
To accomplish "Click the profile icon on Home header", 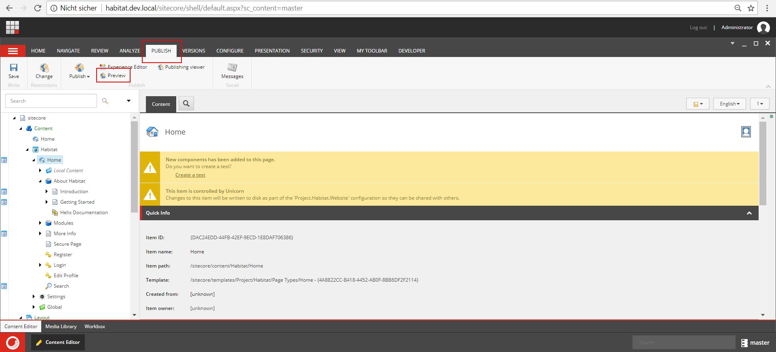I will (746, 132).
